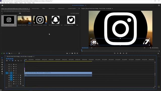Select the Selection tool arrow
This screenshot has width=161, height=91.
coord(2,58)
